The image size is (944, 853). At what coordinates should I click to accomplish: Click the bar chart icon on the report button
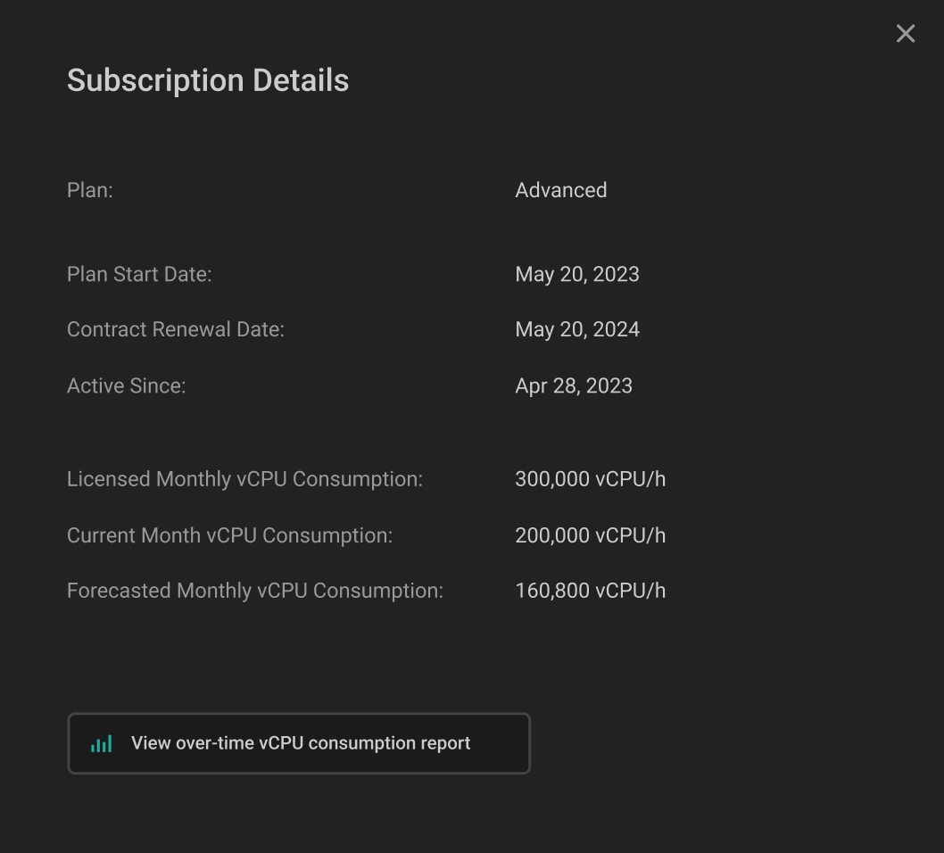(102, 743)
